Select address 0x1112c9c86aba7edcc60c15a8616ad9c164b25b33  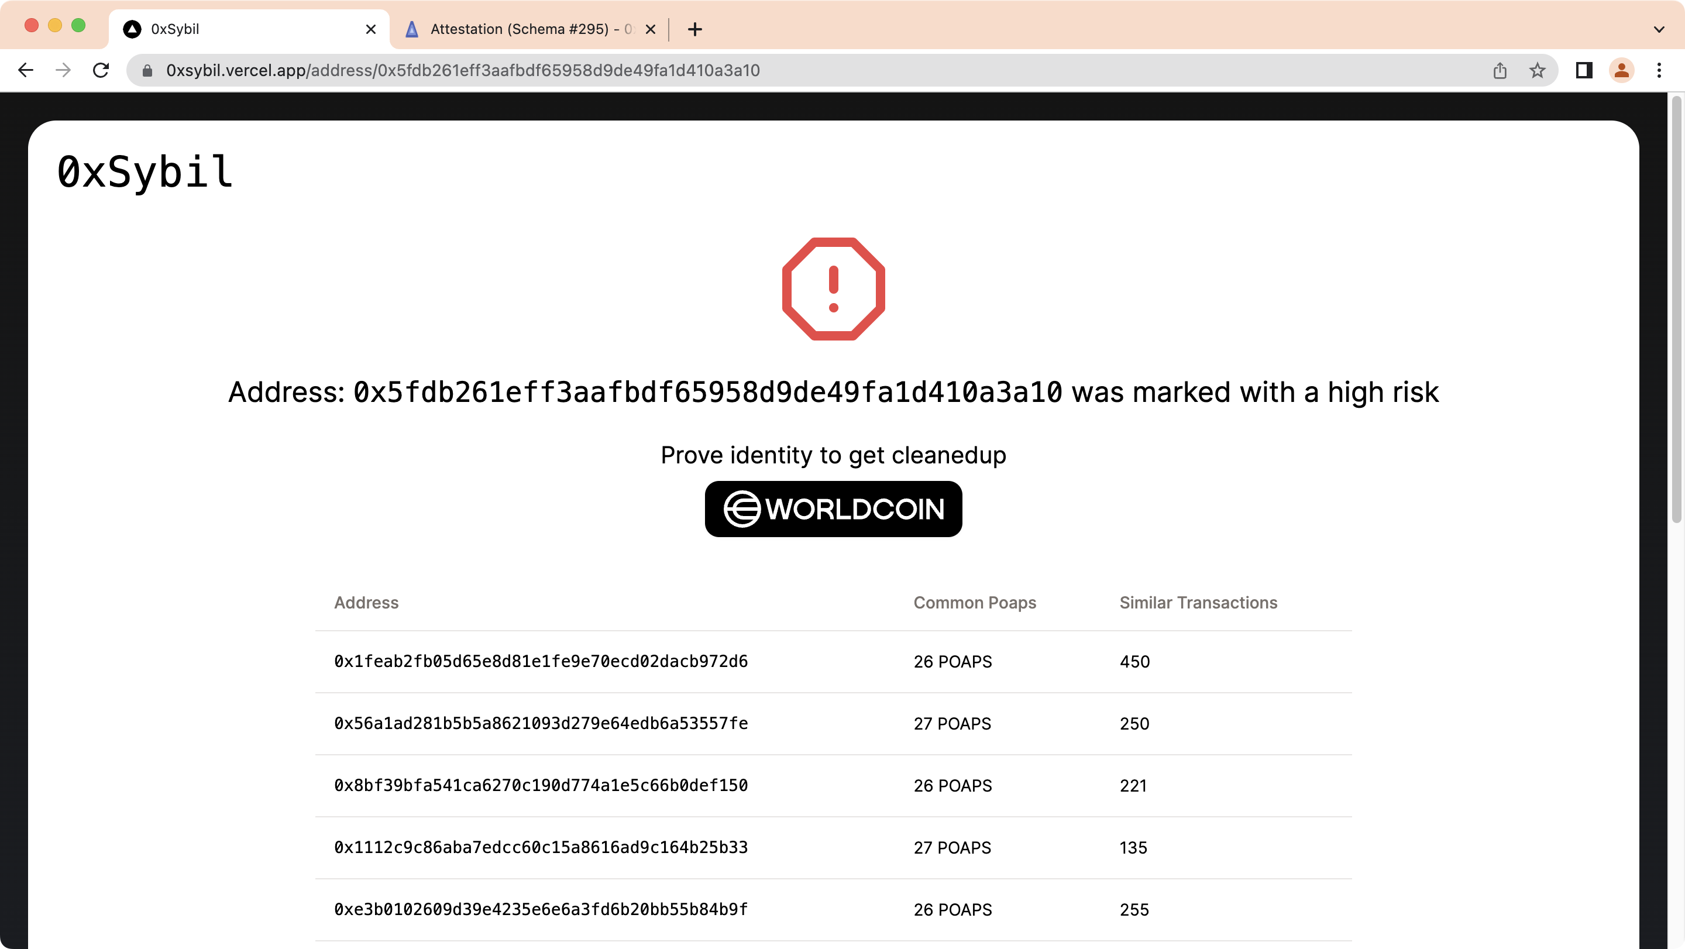(x=541, y=848)
